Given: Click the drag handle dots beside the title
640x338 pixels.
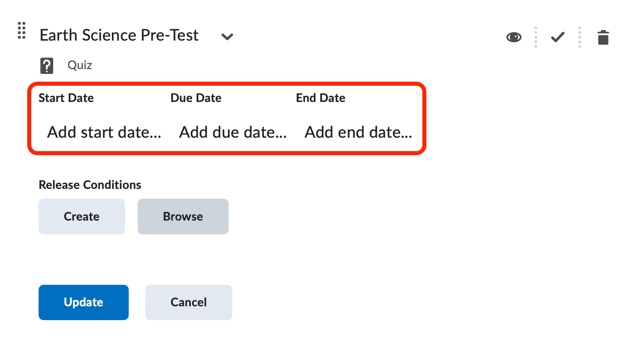Looking at the screenshot, I should 21,30.
